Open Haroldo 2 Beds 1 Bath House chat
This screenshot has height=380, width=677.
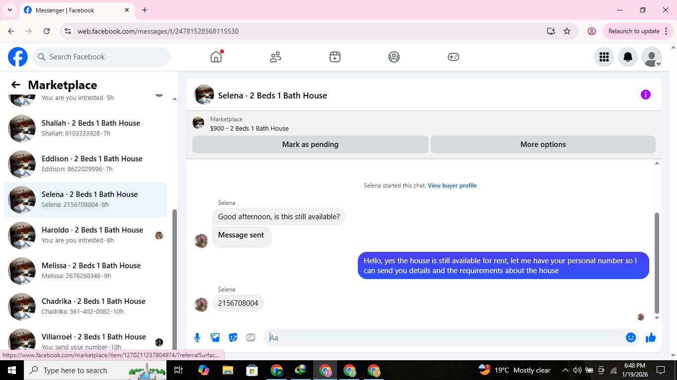86,236
